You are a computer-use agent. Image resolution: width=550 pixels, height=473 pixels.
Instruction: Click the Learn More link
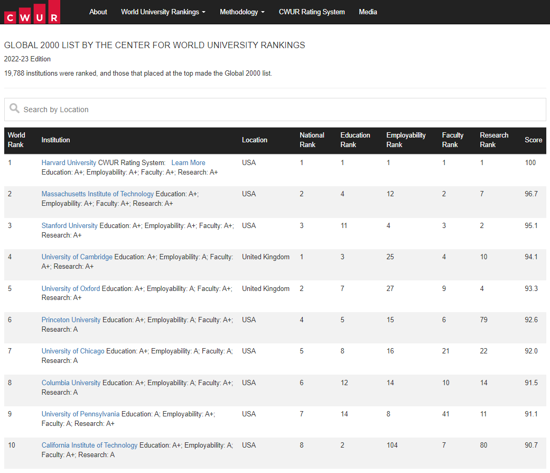coord(188,162)
